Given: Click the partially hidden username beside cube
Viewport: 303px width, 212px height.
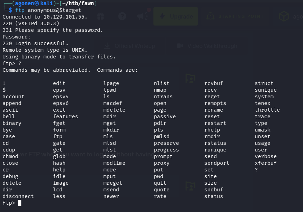Looking at the screenshot, I should click(x=298, y=16).
